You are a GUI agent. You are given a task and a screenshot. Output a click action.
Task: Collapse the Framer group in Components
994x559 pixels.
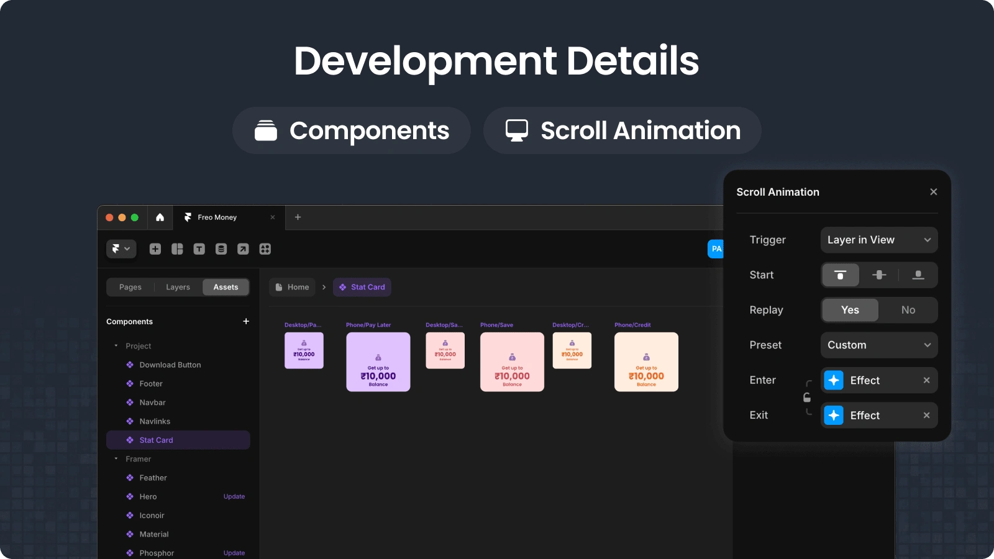116,459
